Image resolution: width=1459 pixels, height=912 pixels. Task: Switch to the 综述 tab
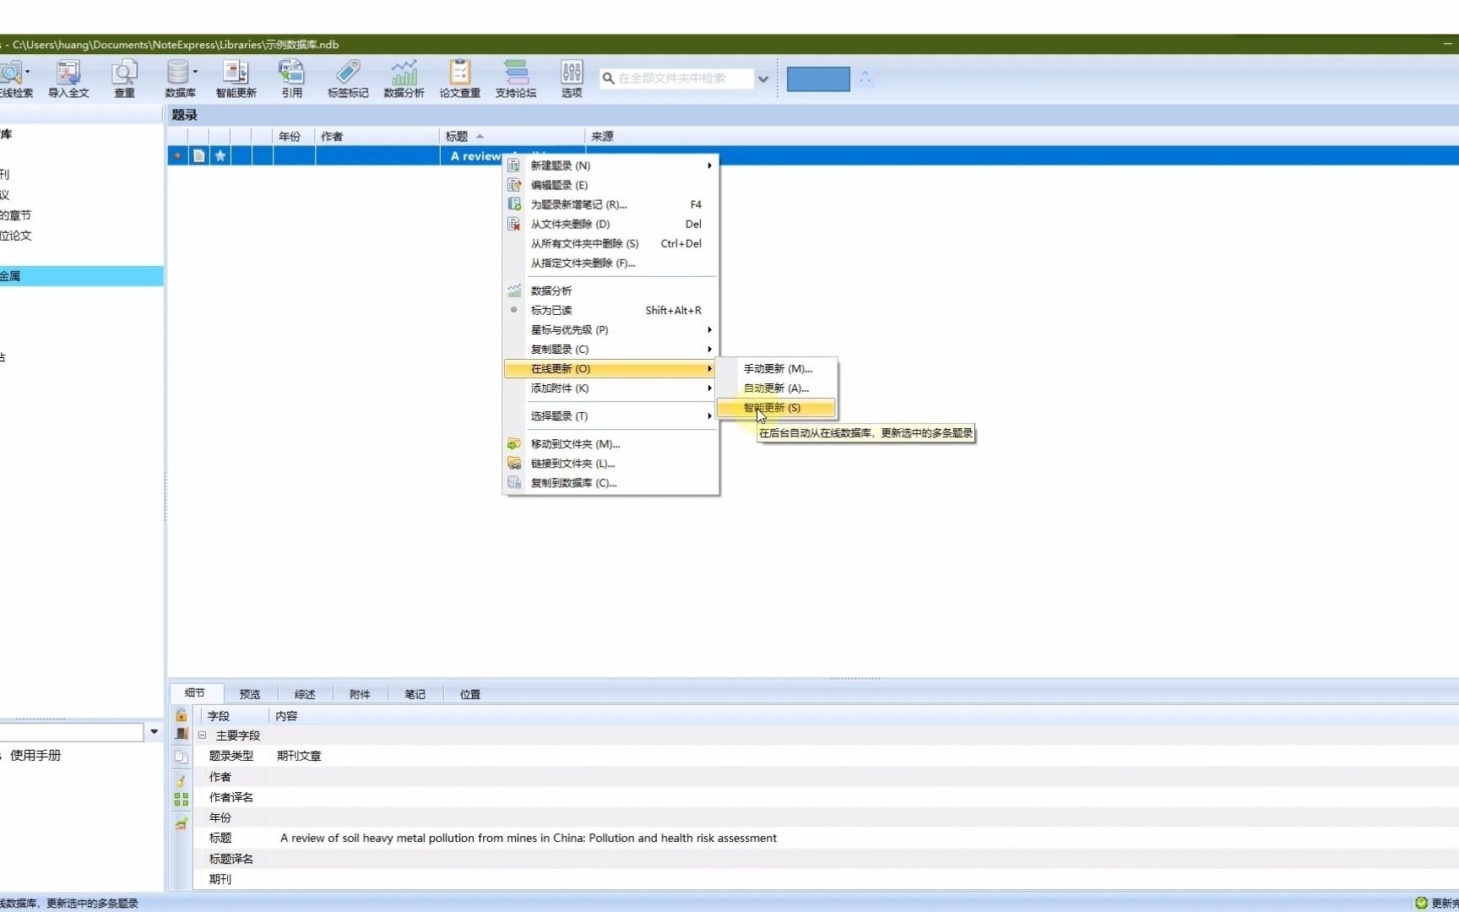[305, 694]
